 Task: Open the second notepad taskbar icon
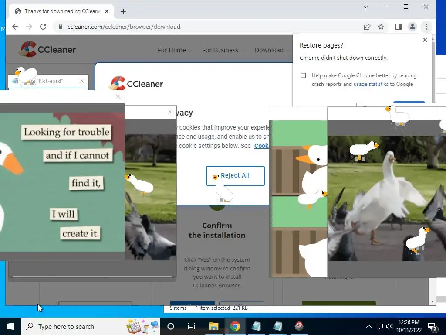point(277,326)
